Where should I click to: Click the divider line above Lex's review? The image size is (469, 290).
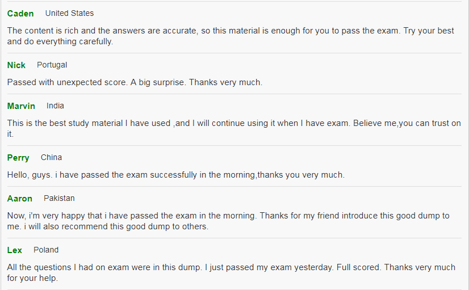pyautogui.click(x=234, y=238)
